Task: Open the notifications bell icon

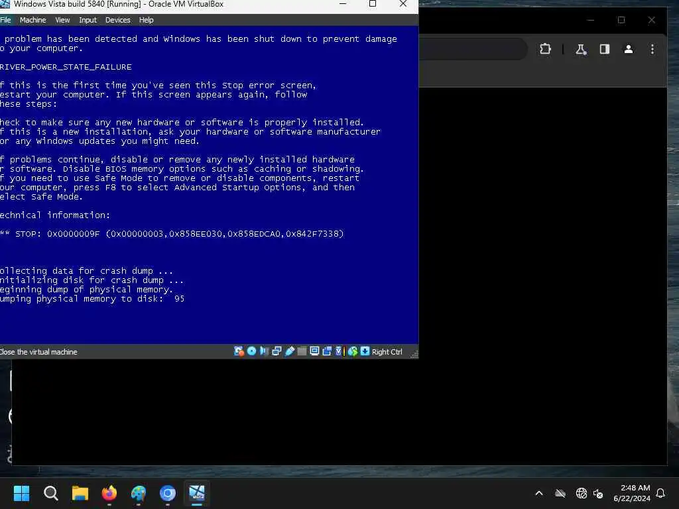Action: click(660, 493)
